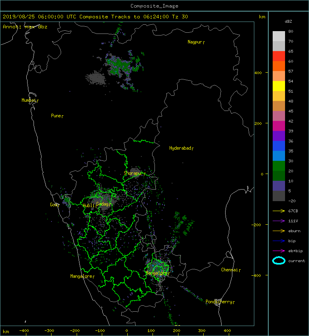Pick the violet purple swatch beside 39 label
Screen dimensions: 309x336
(279, 136)
